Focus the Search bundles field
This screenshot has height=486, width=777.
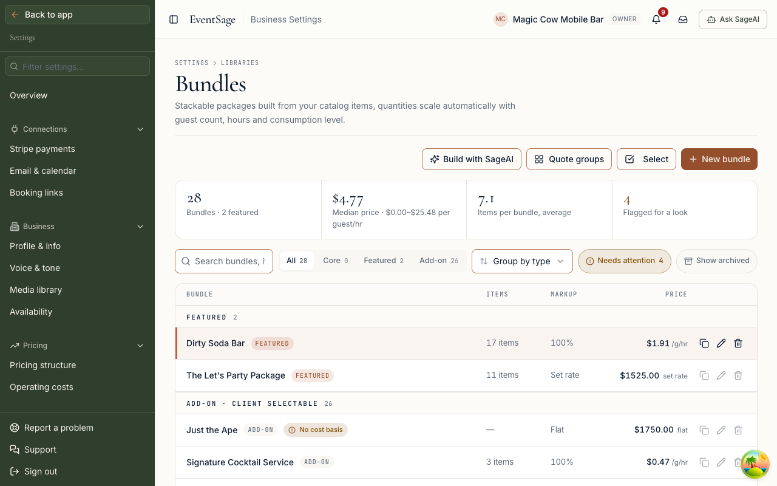224,261
